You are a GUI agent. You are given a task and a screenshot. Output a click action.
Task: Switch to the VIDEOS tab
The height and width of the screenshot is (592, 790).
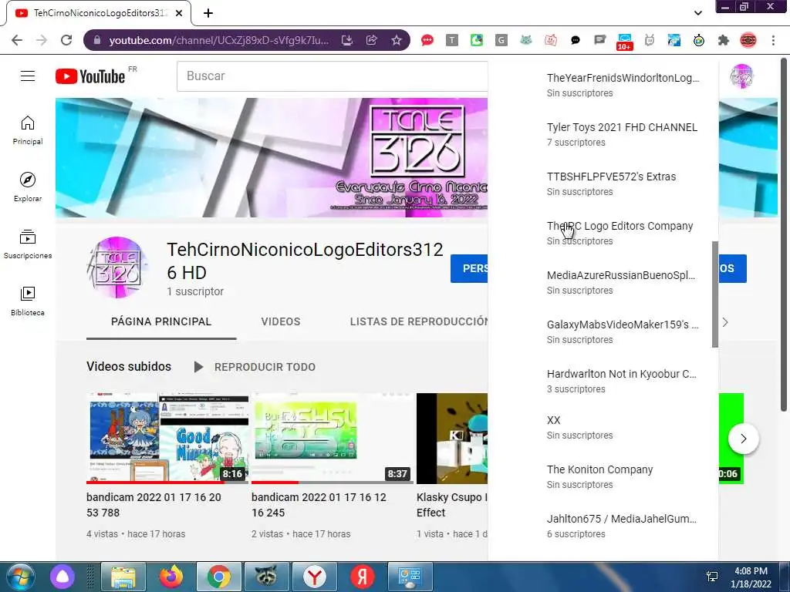[281, 321]
